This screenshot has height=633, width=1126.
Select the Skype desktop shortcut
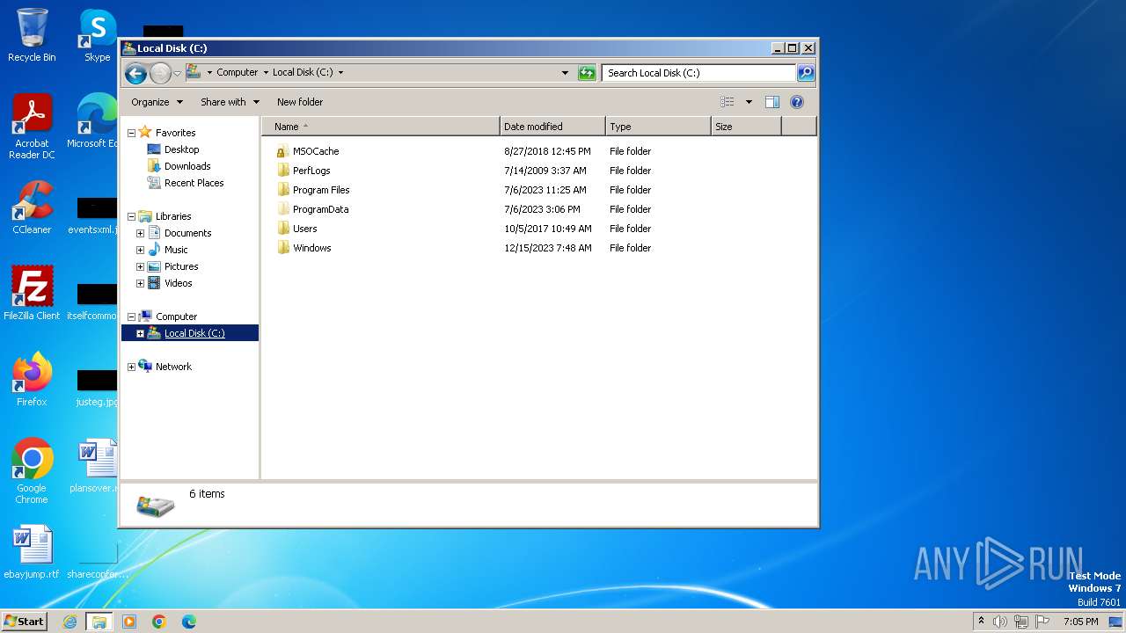pos(98,35)
